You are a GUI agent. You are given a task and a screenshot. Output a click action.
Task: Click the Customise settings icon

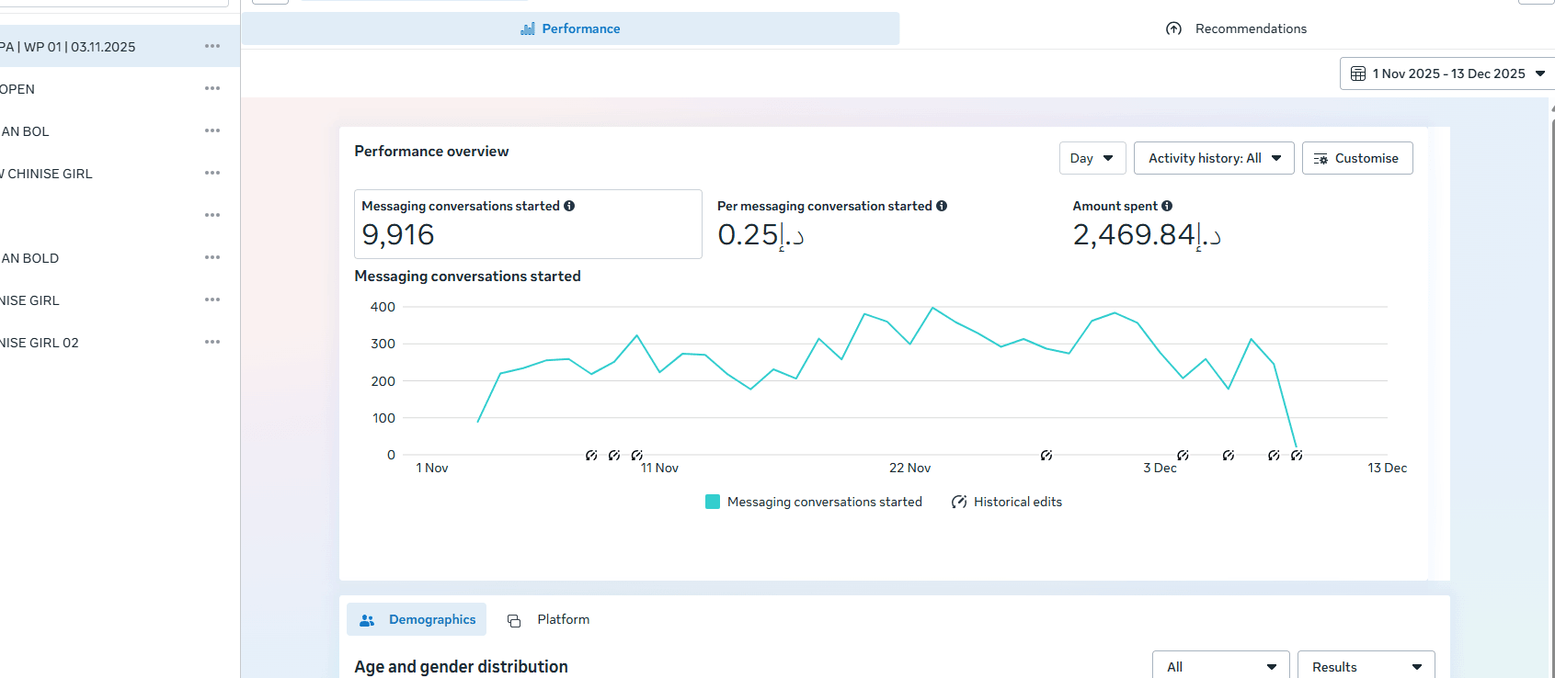point(1321,159)
